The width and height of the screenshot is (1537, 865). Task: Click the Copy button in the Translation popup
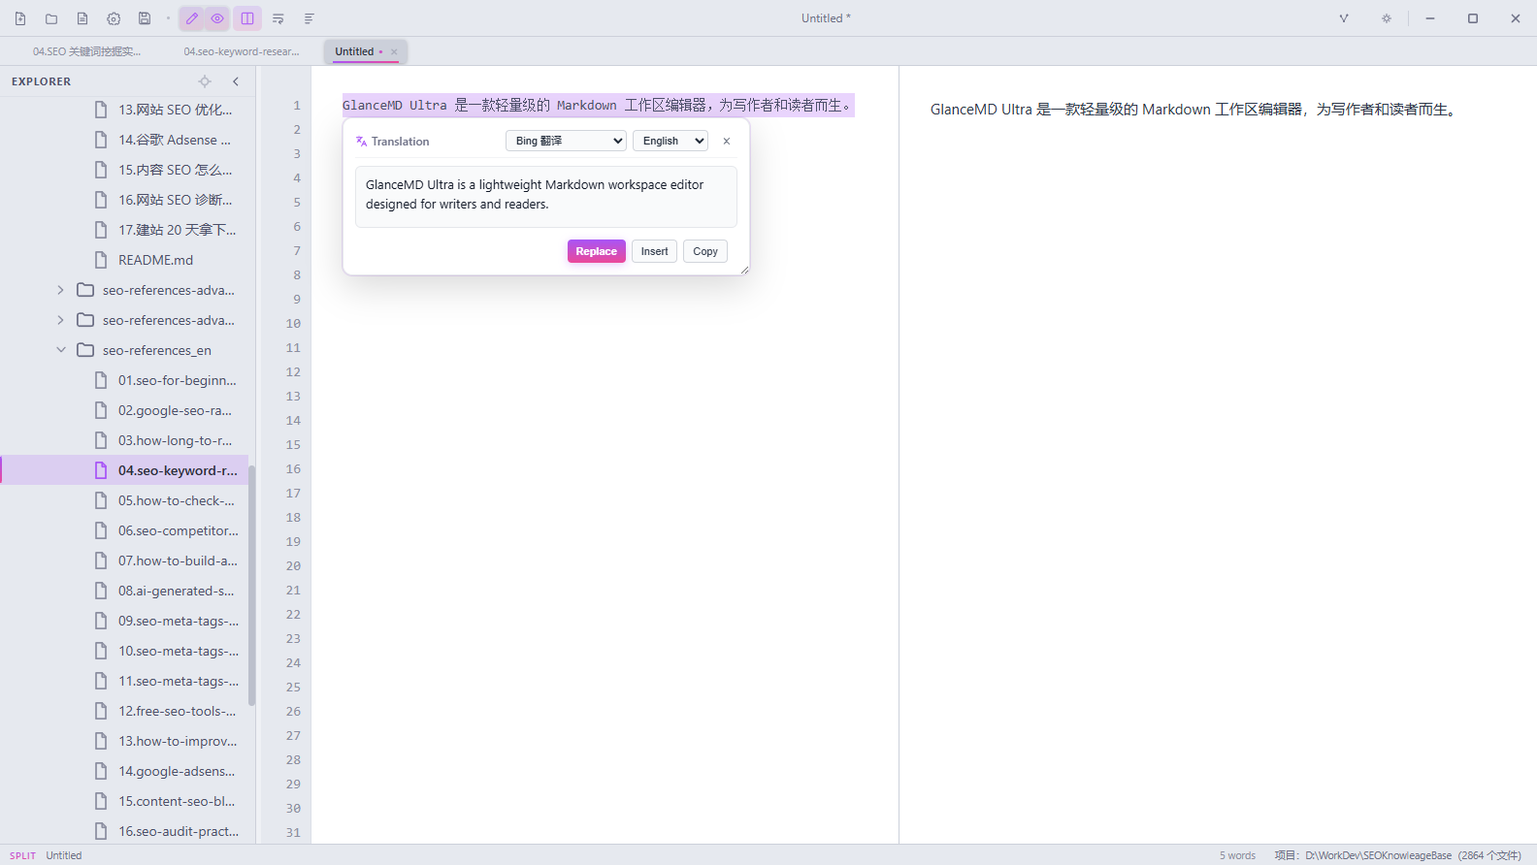(705, 251)
